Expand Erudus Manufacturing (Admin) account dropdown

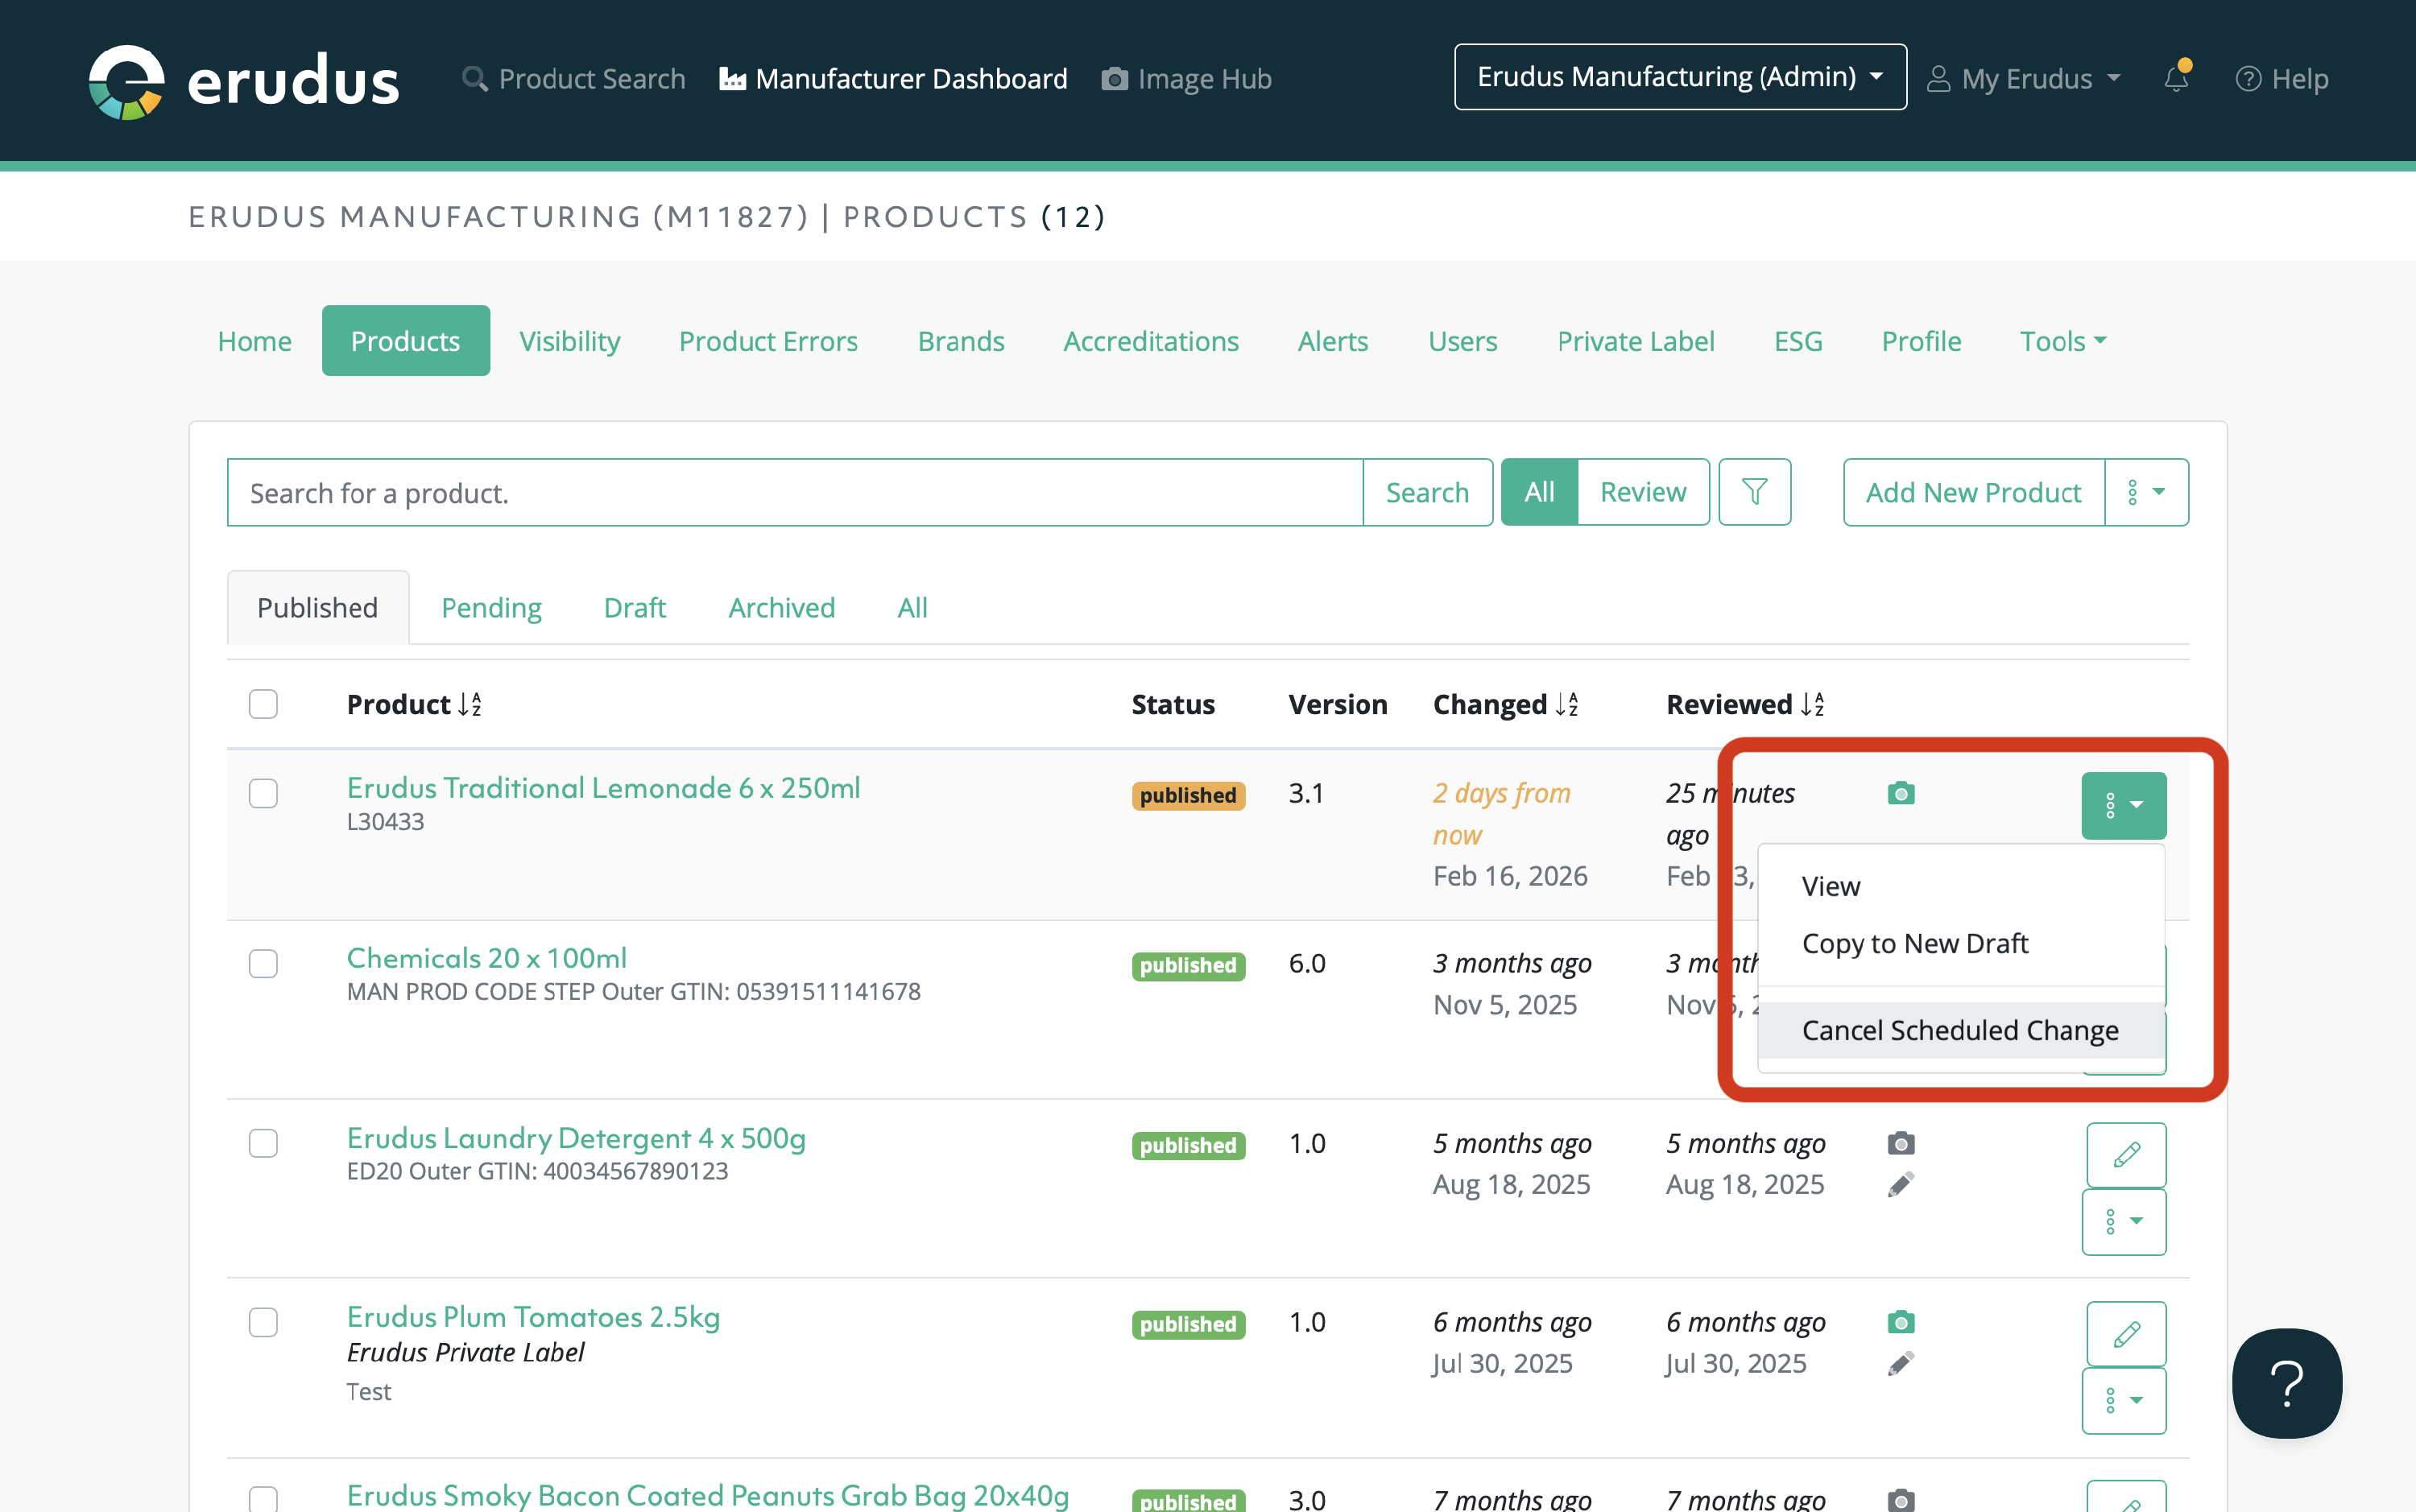click(1679, 77)
